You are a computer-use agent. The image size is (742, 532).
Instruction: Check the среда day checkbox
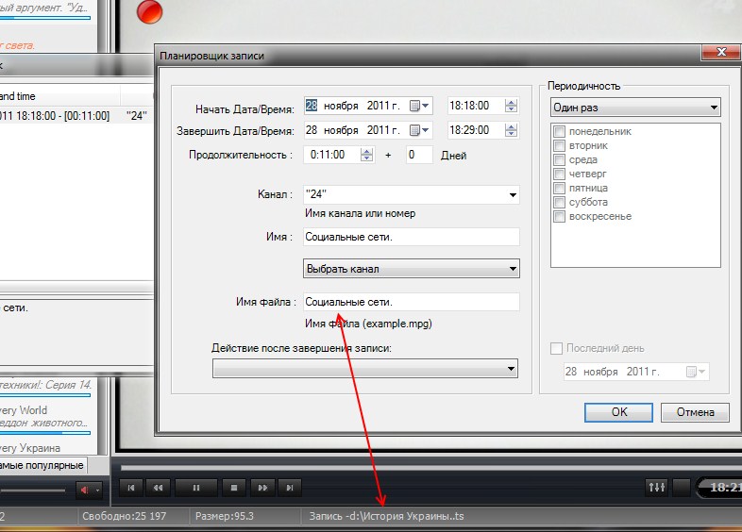[x=560, y=160]
